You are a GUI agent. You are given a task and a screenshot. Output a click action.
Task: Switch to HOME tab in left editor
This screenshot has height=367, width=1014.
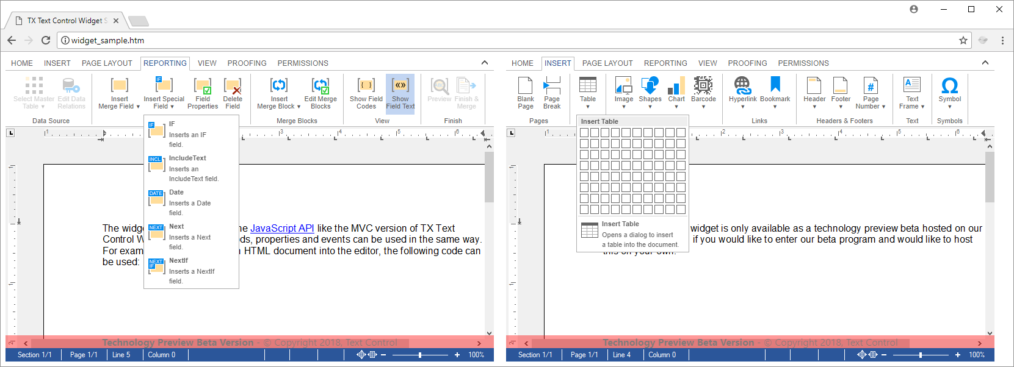(x=22, y=63)
